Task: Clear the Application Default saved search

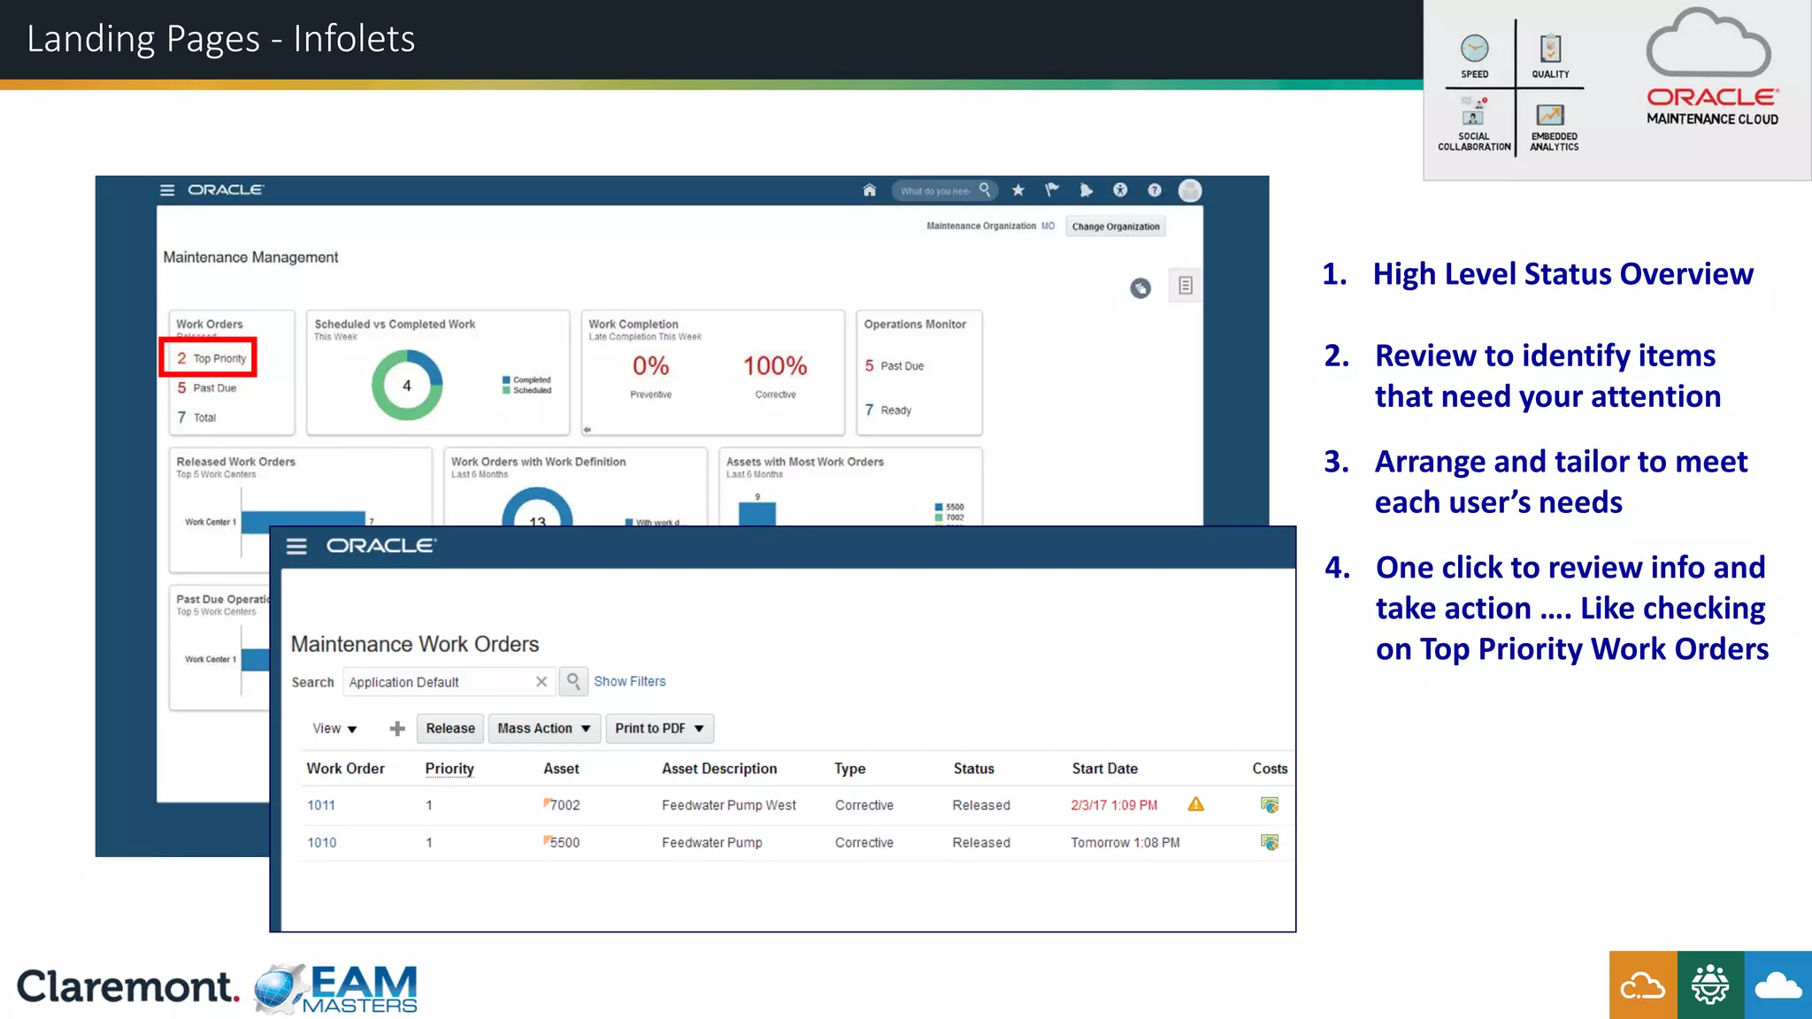Action: click(x=541, y=682)
